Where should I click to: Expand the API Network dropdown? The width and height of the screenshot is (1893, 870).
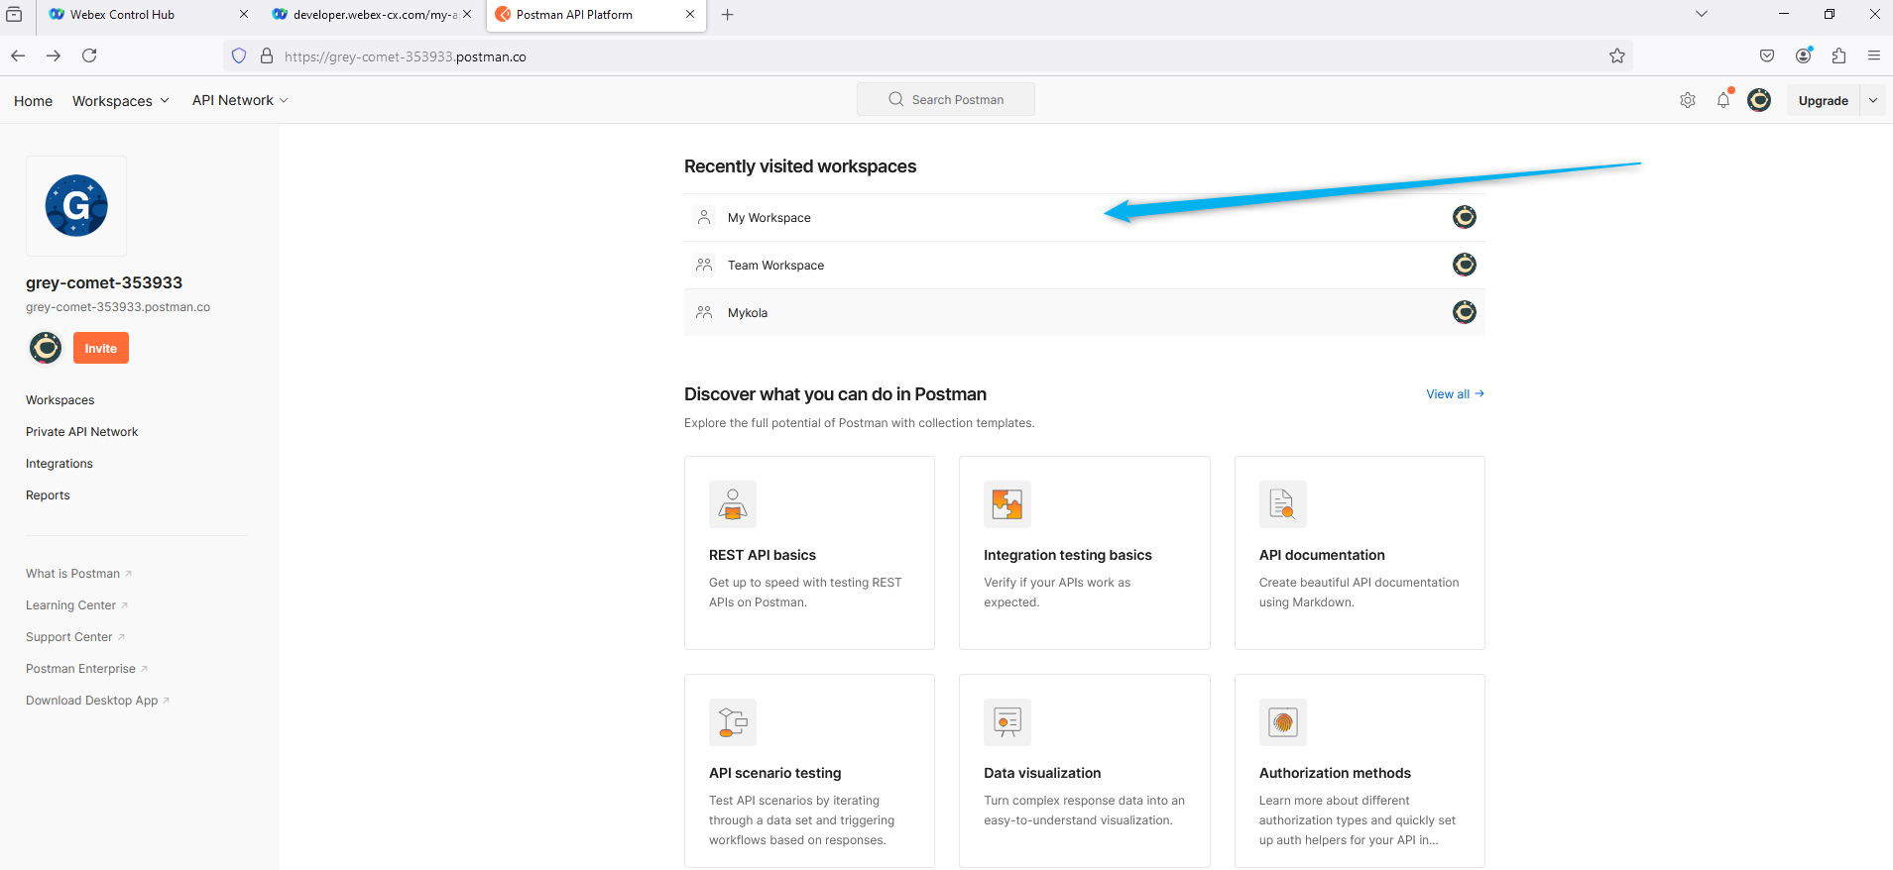coord(240,100)
